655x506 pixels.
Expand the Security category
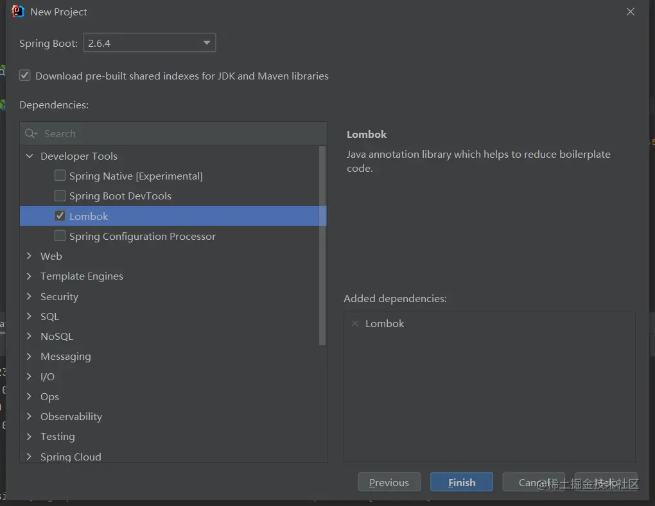[x=29, y=296]
